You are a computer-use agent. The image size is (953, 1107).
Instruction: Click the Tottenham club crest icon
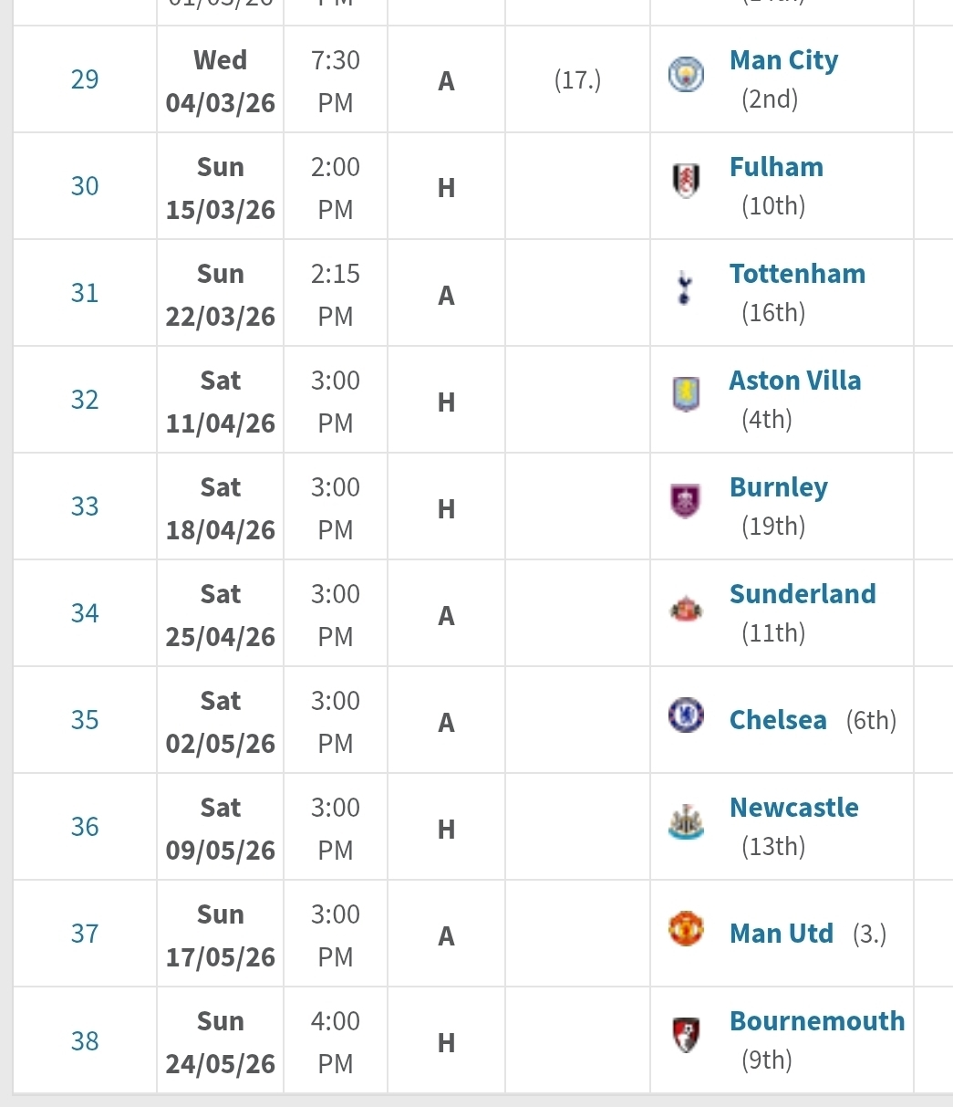click(x=686, y=288)
